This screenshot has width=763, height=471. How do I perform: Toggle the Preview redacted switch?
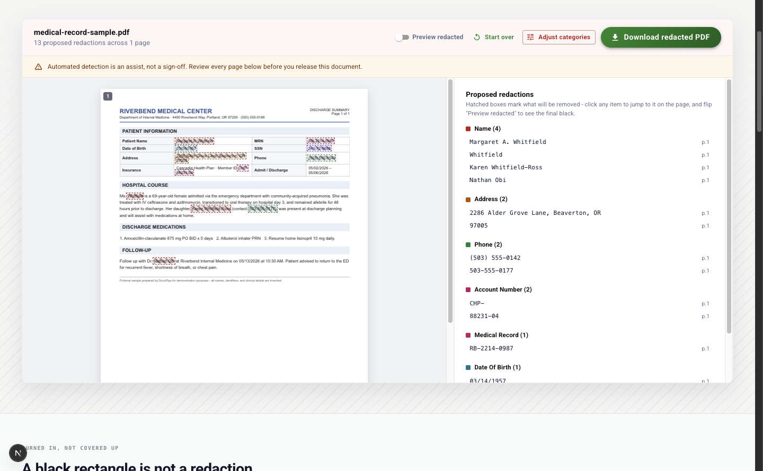(403, 37)
